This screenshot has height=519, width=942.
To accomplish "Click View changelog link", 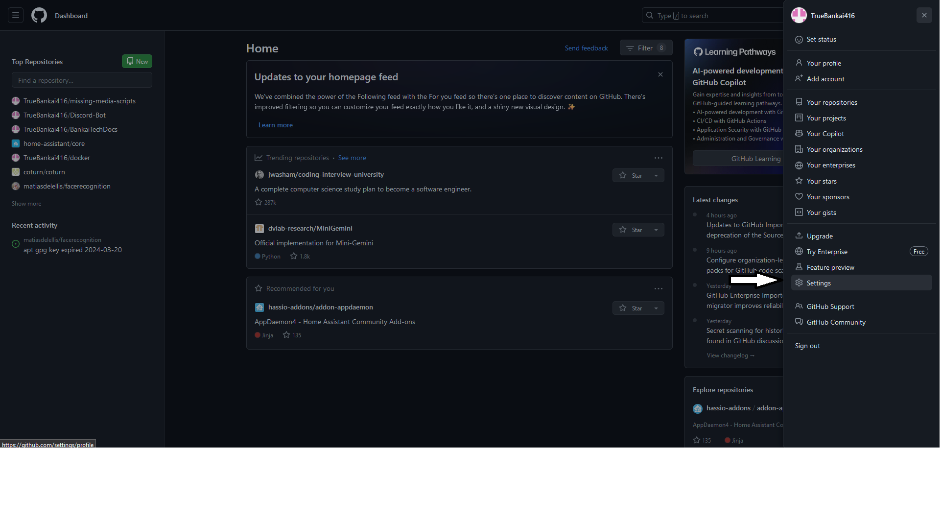I will pyautogui.click(x=730, y=355).
